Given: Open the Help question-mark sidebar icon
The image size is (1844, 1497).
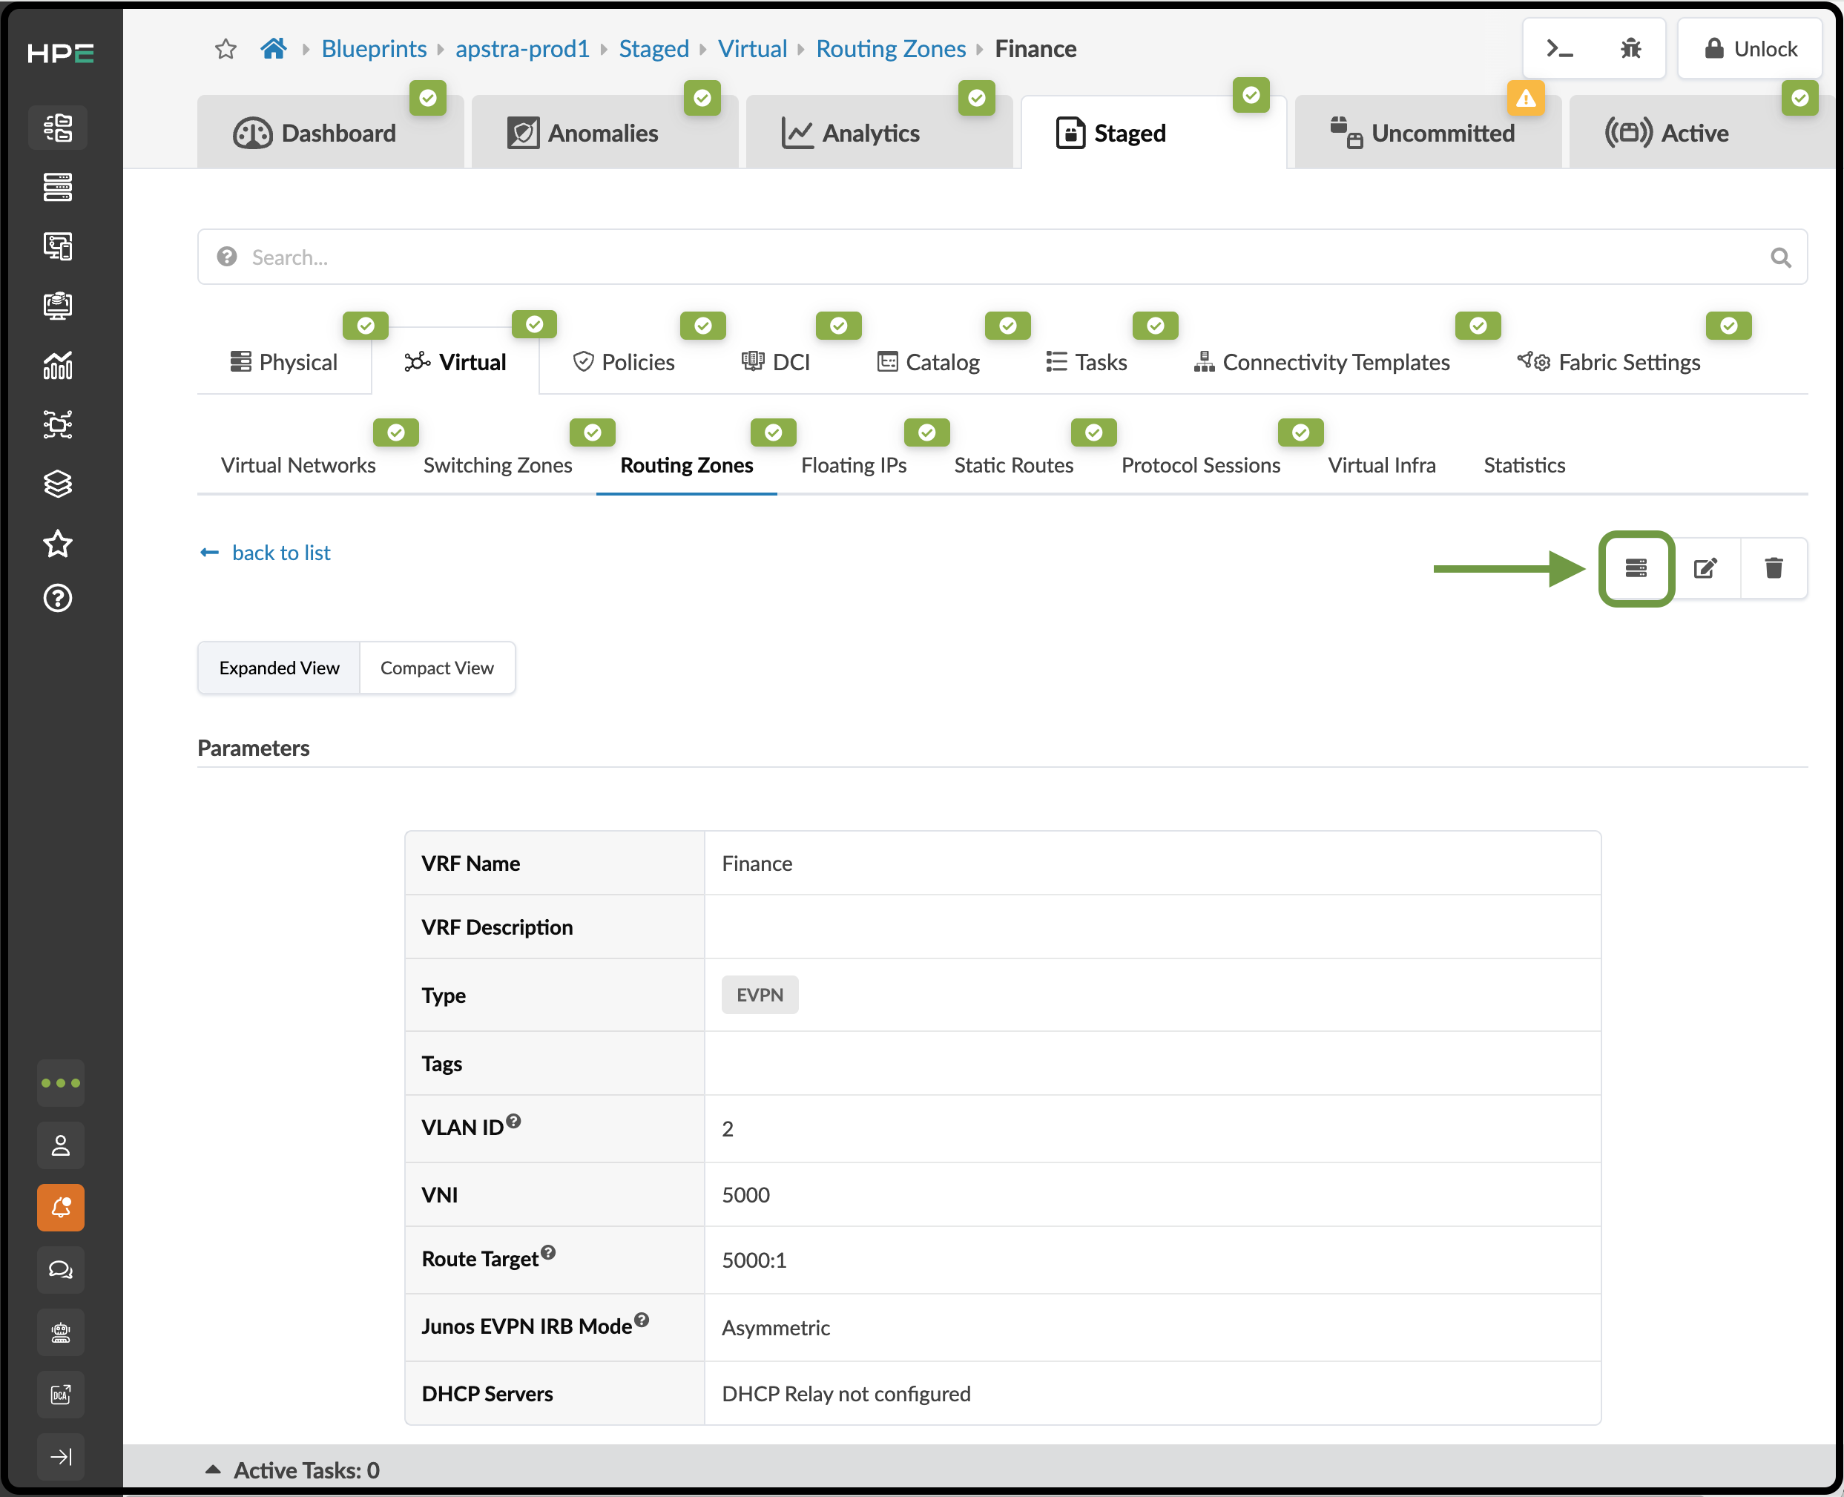Looking at the screenshot, I should [58, 598].
